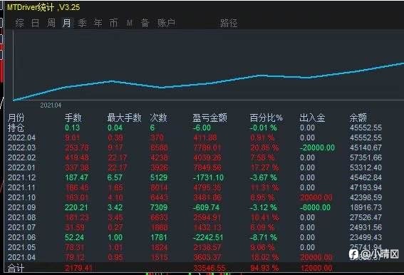Select the 合计 total row label
Image resolution: width=404 pixels, height=275 pixels.
(16, 268)
